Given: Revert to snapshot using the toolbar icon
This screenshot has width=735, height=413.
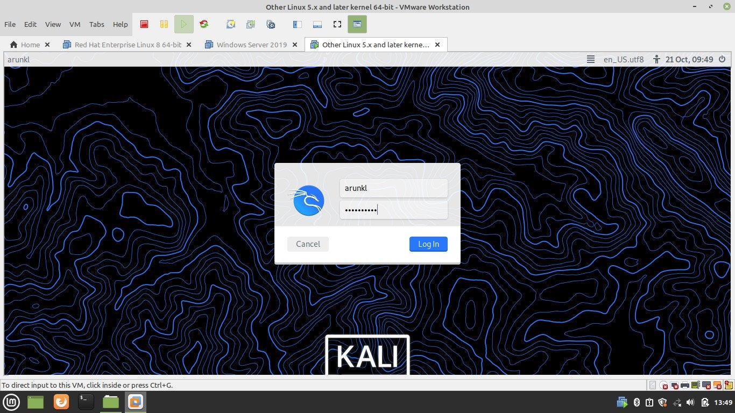Looking at the screenshot, I should pos(251,24).
